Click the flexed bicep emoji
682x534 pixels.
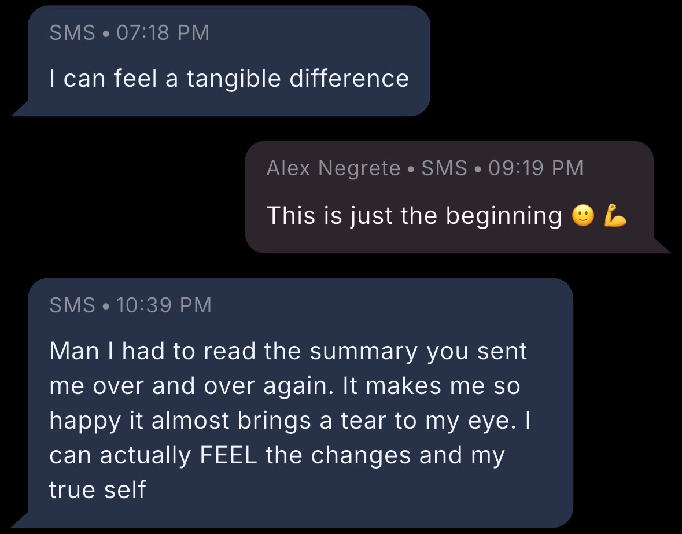click(x=615, y=216)
